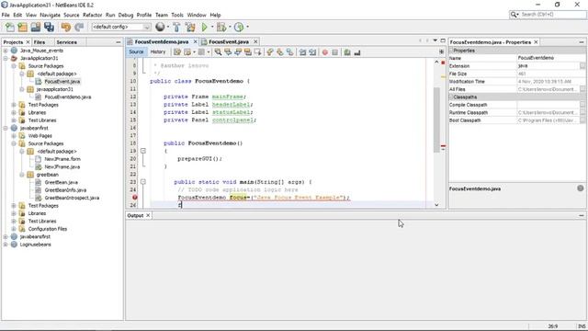
Task: Click the Open Project toolbar icon
Action: 36,27
